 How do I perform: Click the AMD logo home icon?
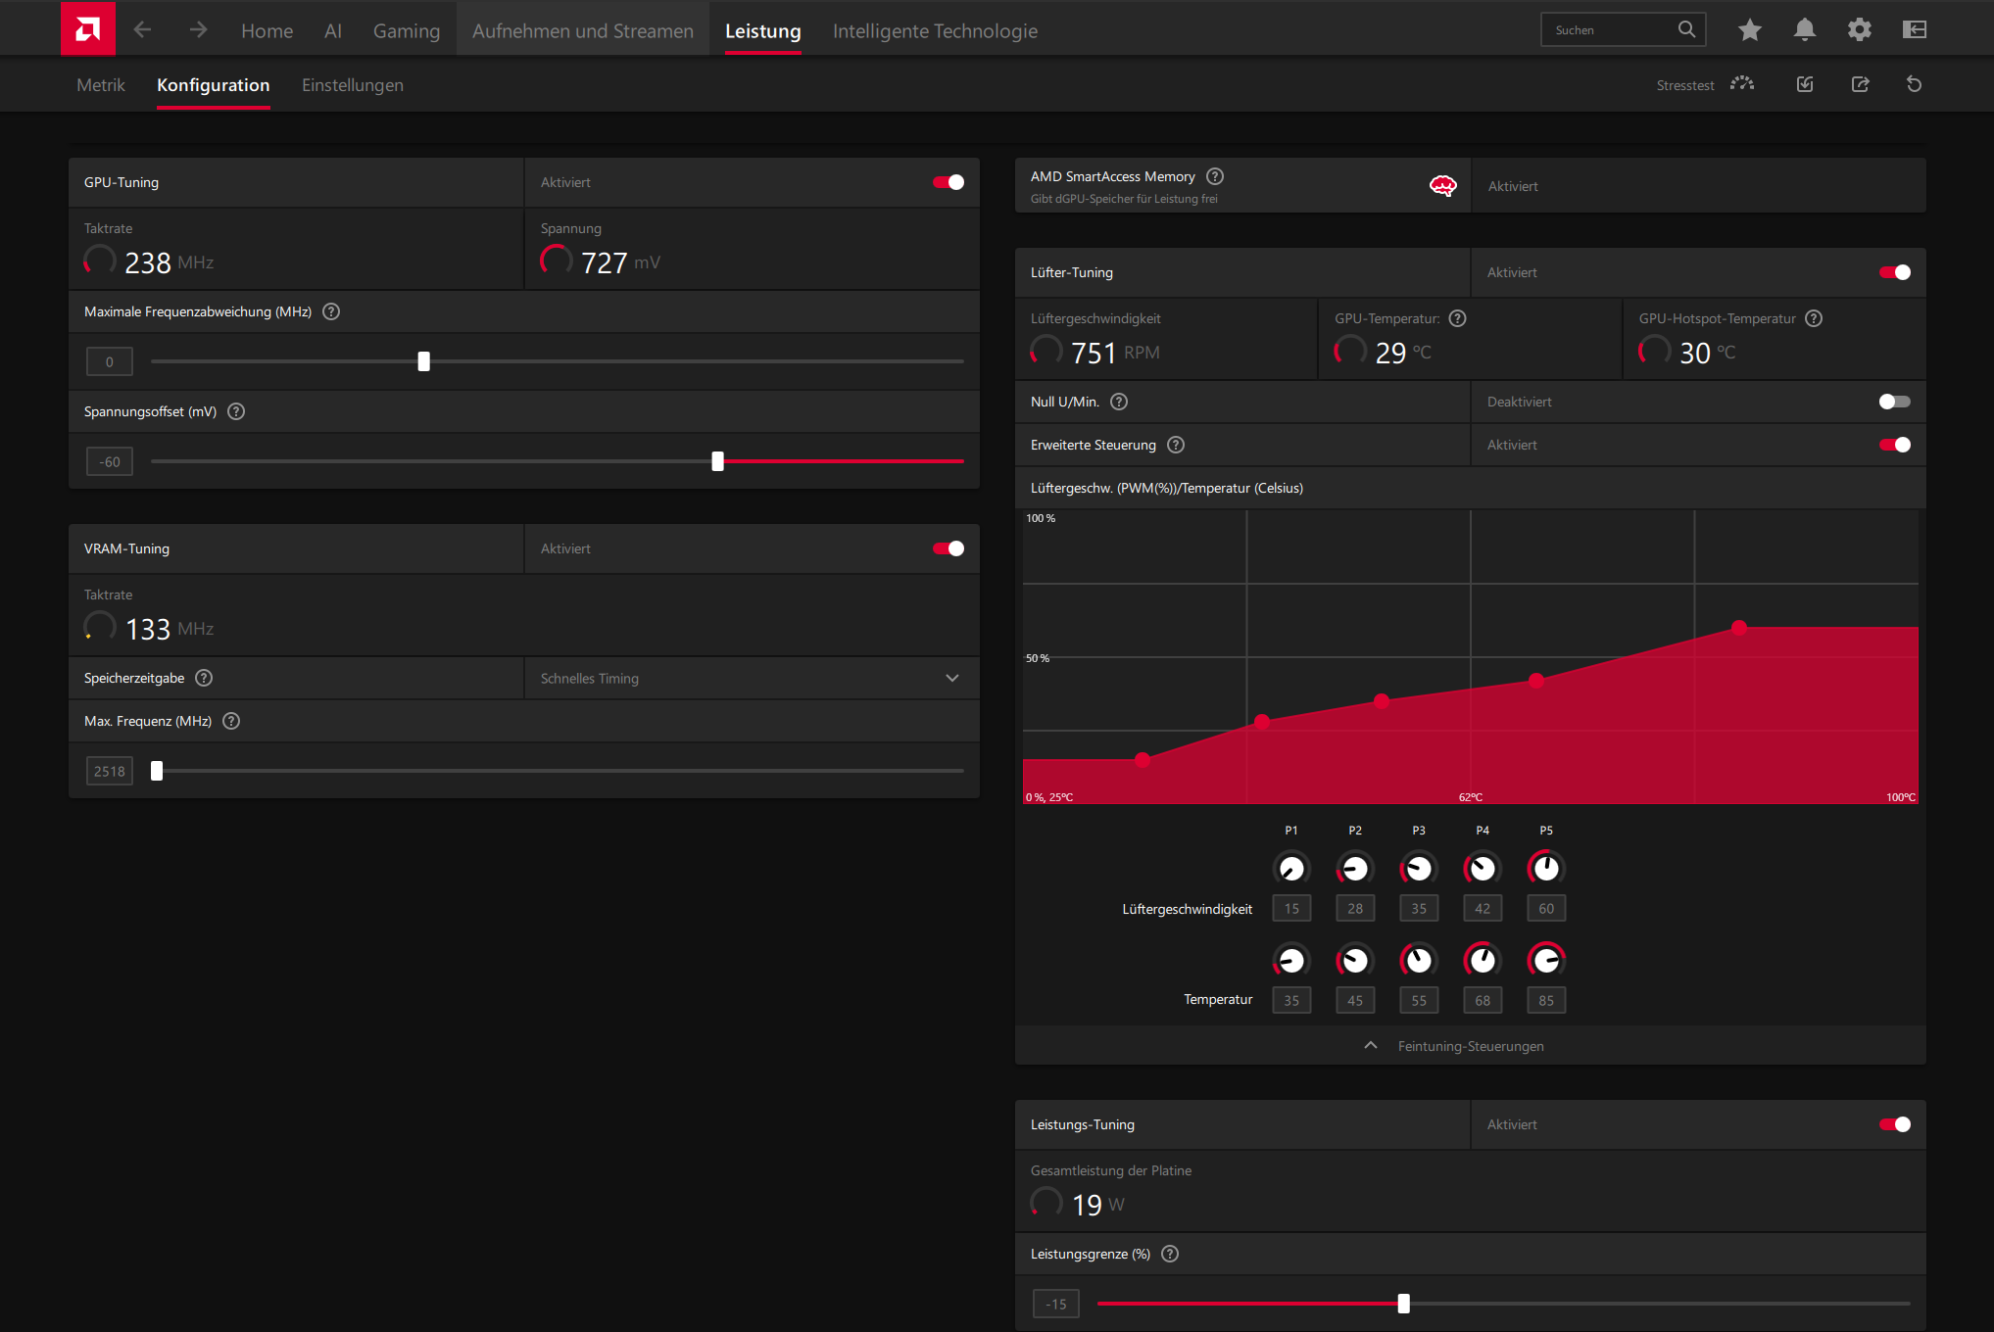click(88, 28)
